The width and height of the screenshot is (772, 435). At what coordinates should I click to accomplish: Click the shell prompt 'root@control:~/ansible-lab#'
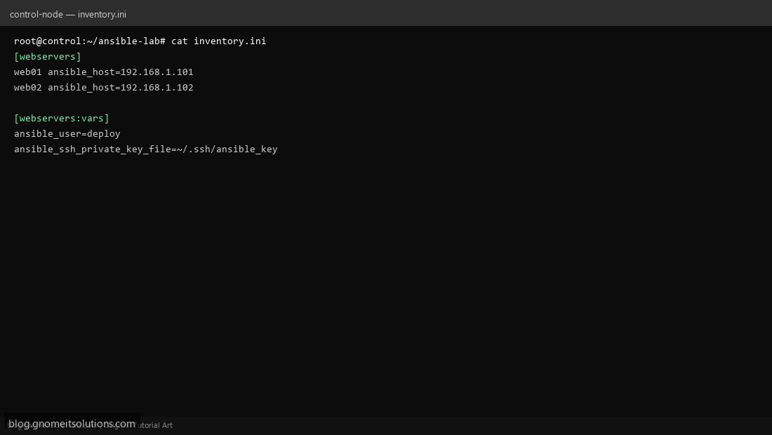tap(90, 41)
